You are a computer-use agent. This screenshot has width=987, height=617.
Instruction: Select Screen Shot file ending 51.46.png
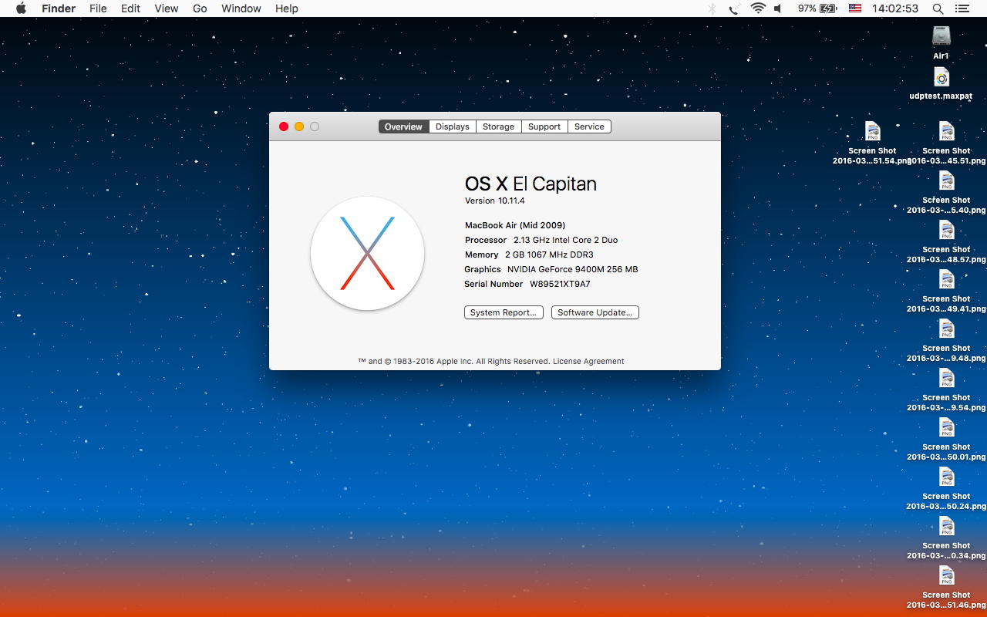946,576
